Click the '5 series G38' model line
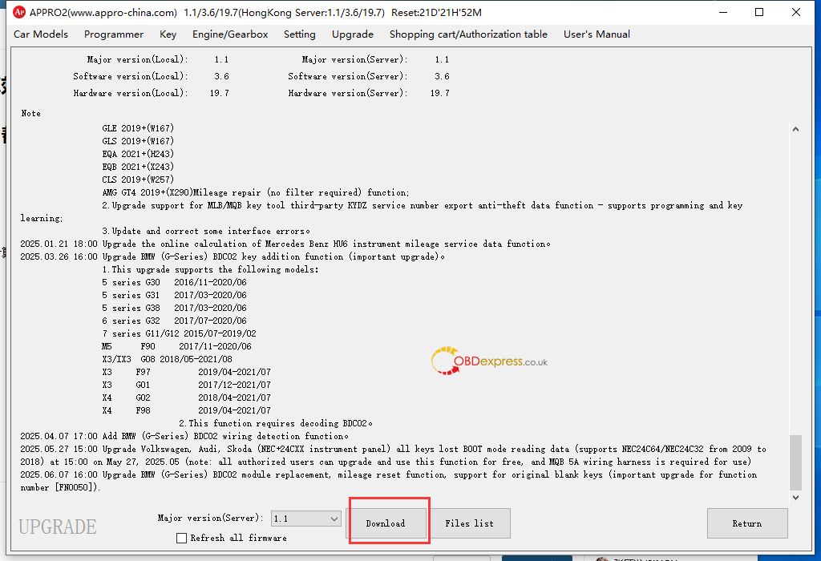The image size is (821, 561). (x=174, y=309)
